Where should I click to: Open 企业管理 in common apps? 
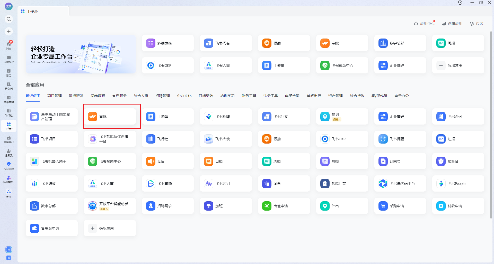coord(400,65)
